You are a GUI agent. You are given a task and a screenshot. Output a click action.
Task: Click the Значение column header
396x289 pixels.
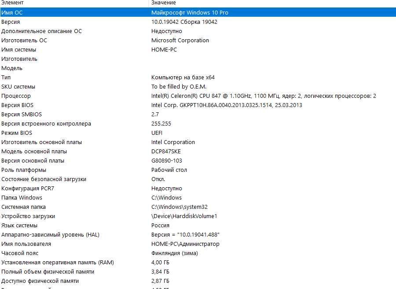(163, 3)
